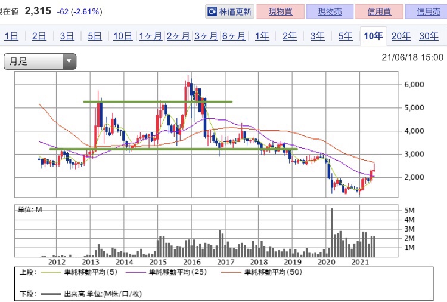Select the 2日 period tab
This screenshot has height=302, width=447.
[39, 36]
